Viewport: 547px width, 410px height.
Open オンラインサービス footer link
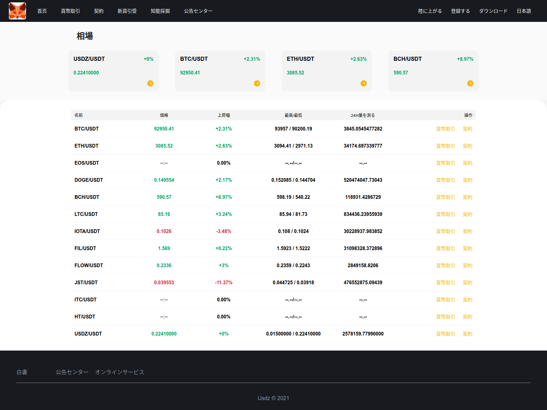pyautogui.click(x=120, y=372)
